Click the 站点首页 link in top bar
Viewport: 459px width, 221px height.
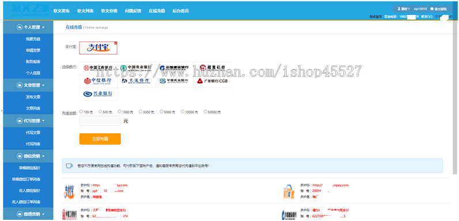[375, 17]
